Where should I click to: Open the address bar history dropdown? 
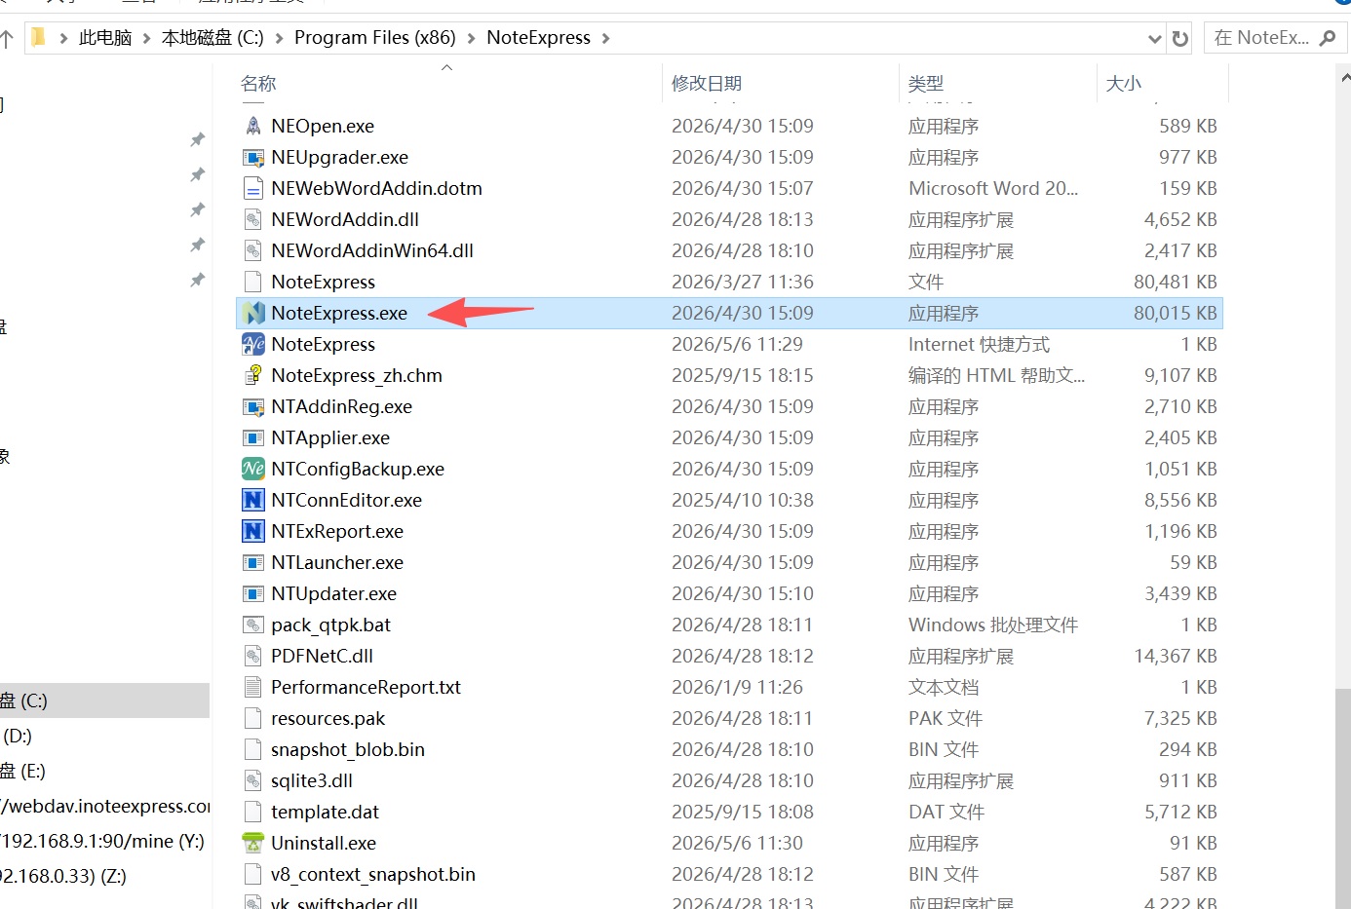pos(1155,39)
